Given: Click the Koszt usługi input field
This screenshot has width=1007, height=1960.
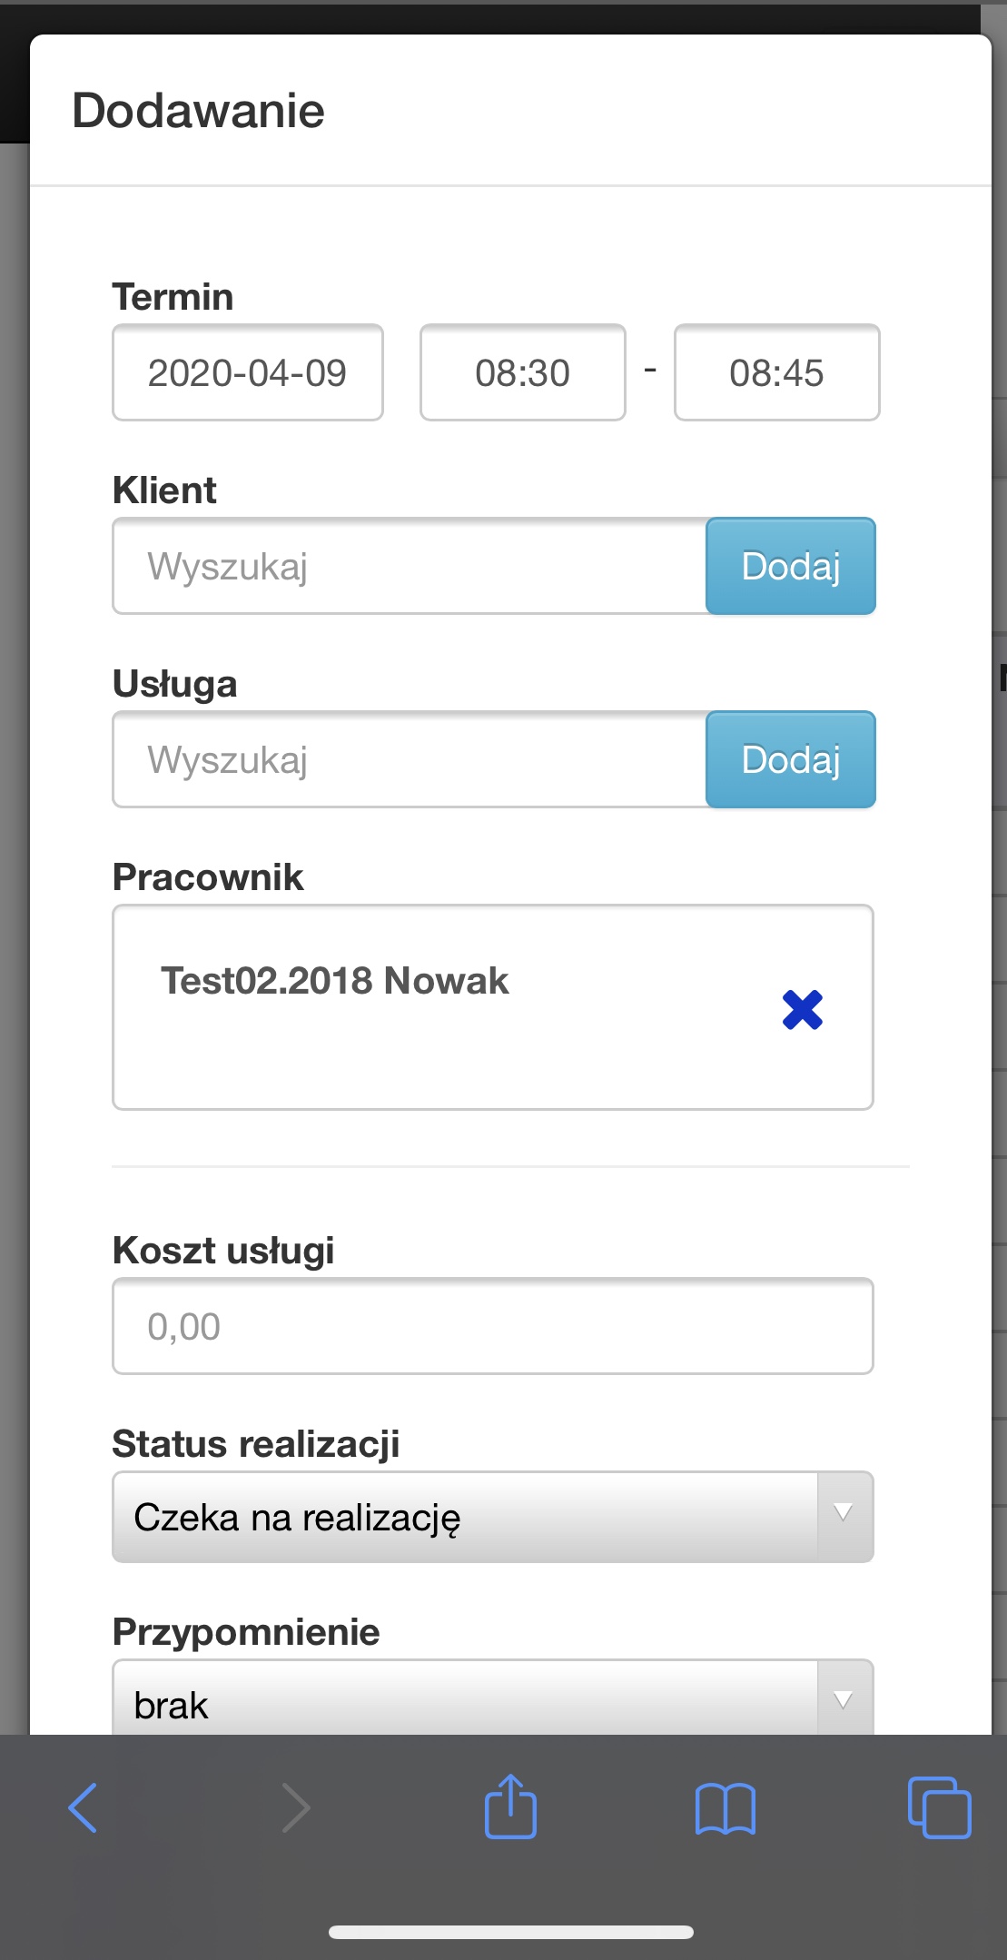Looking at the screenshot, I should (492, 1326).
